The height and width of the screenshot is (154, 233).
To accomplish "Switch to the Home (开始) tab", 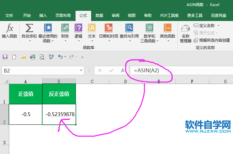I will [x=27, y=16].
